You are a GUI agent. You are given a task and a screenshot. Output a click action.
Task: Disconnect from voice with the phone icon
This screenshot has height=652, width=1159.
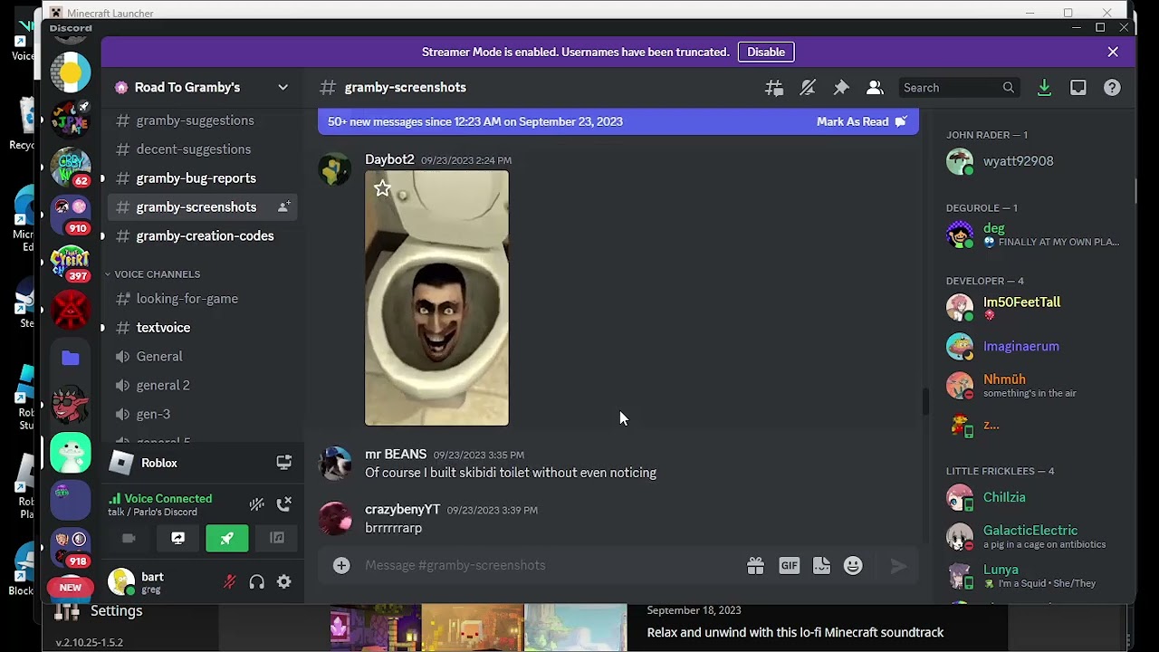(x=284, y=503)
